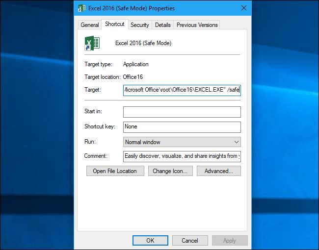Image resolution: width=319 pixels, height=250 pixels.
Task: Confirm changes with the OK button
Action: tap(150, 241)
